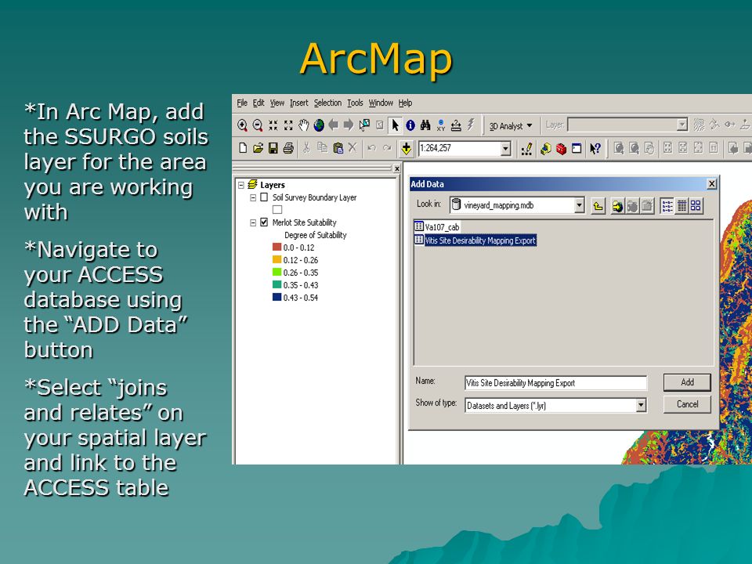The width and height of the screenshot is (752, 564).
Task: Click Fixed Zoom In arrows icon
Action: pyautogui.click(x=273, y=125)
